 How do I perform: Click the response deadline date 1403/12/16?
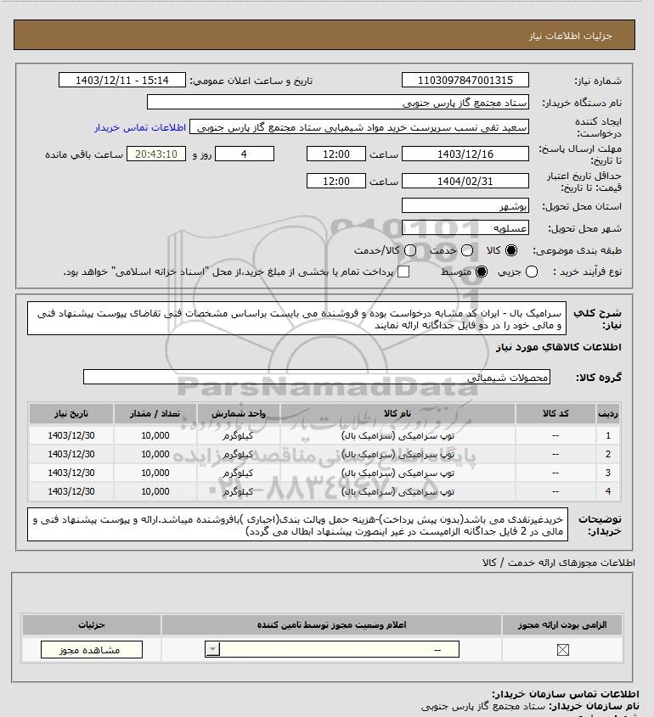465,154
